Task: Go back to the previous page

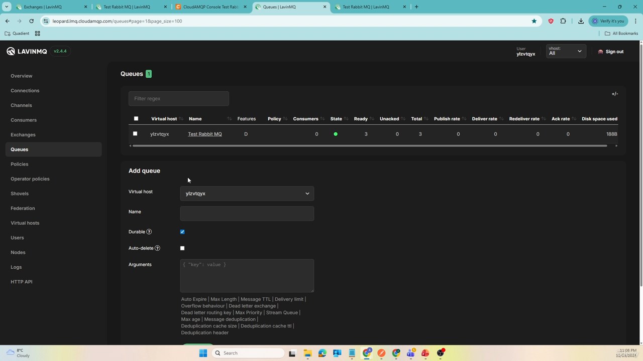Action: click(x=8, y=21)
